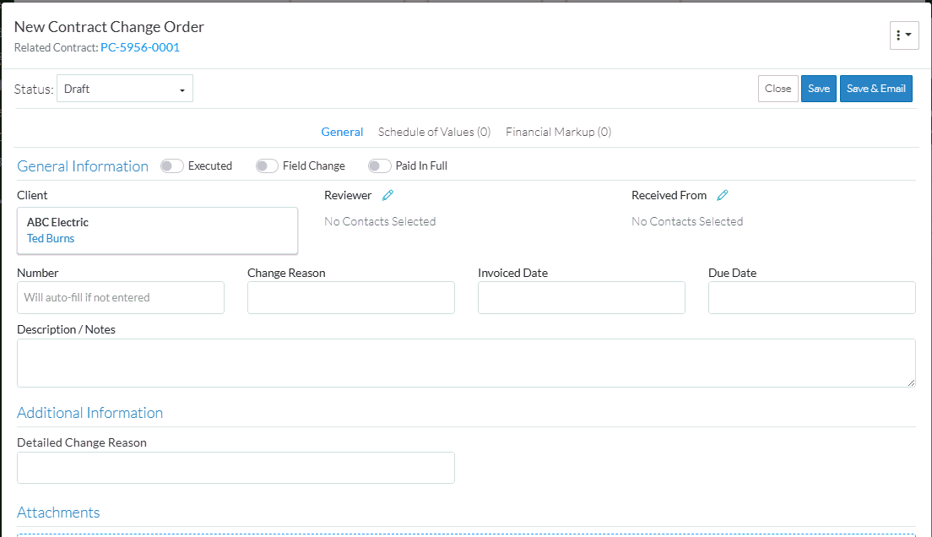Switch to the Schedule of Values tab
The height and width of the screenshot is (537, 932).
click(x=434, y=132)
